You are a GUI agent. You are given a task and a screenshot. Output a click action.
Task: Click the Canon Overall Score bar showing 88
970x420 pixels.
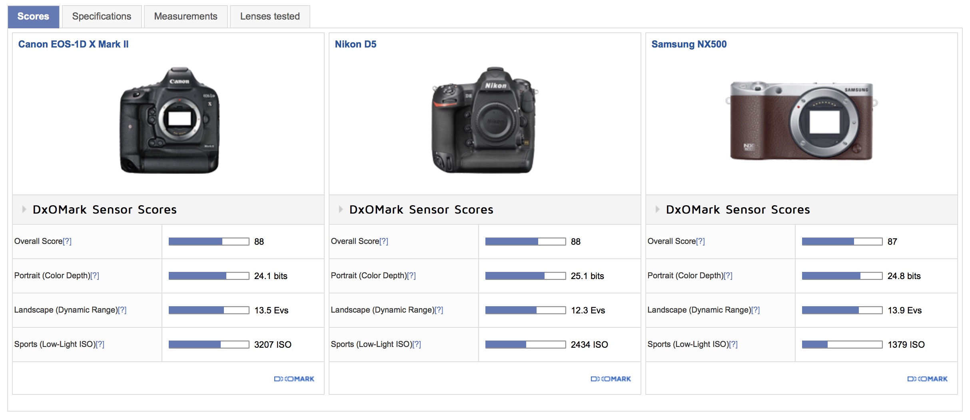pos(209,242)
